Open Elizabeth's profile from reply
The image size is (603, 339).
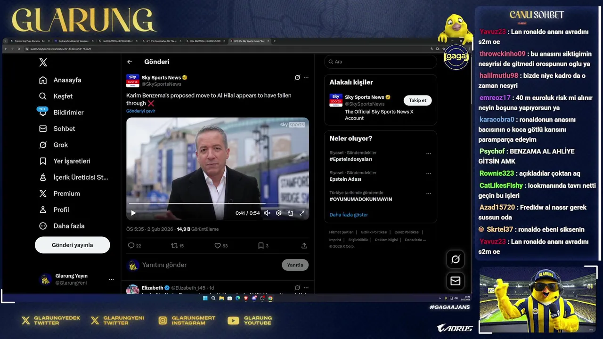[x=152, y=288]
